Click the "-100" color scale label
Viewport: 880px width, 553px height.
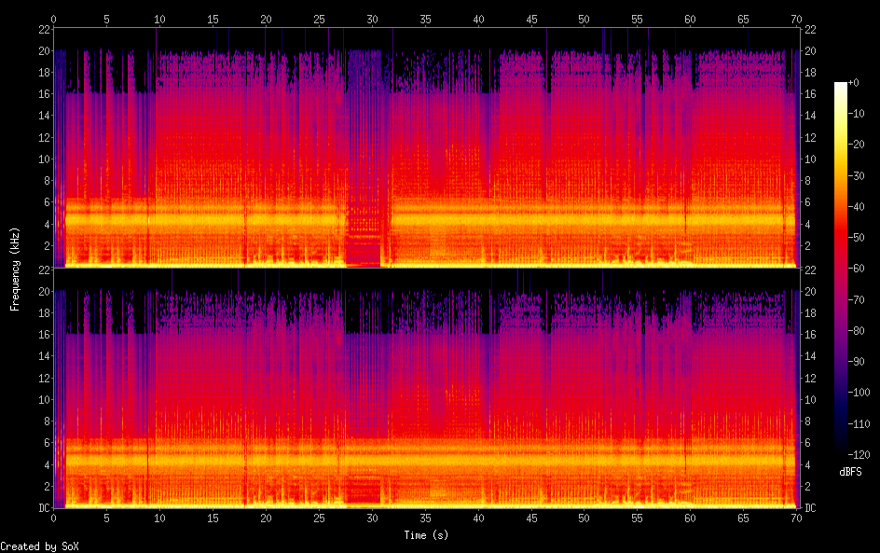(859, 393)
